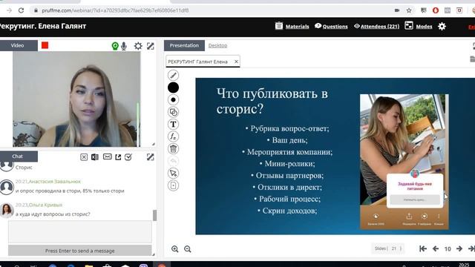This screenshot has width=475, height=267.
Task: Expand the video panel
Action: [150, 46]
